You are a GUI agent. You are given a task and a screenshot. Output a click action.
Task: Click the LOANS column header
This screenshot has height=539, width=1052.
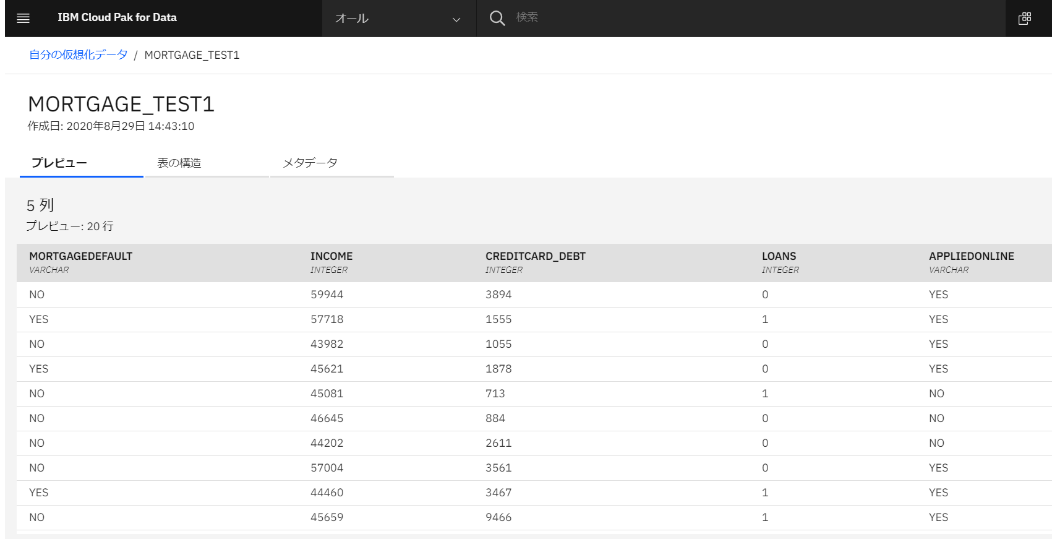coord(779,256)
